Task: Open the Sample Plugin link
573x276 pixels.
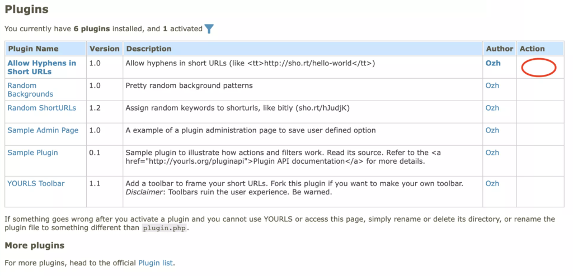Action: tap(32, 153)
